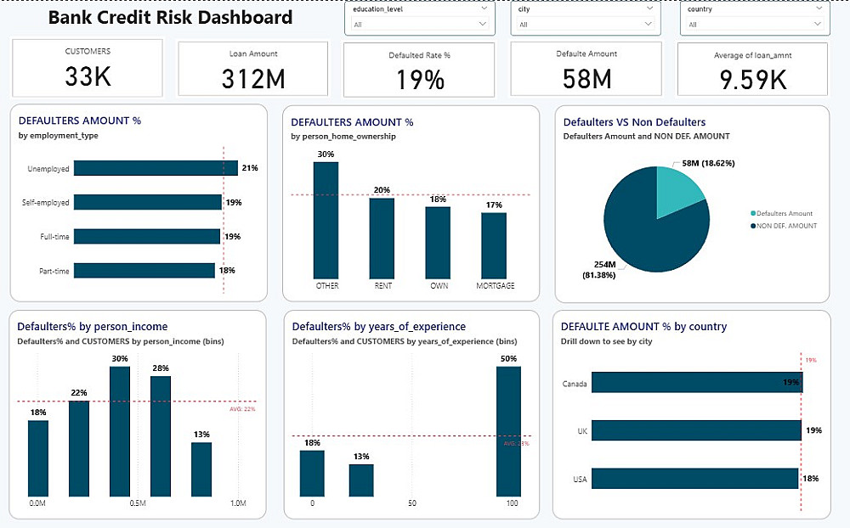Open the country filter dropdown
850x528 pixels.
pos(754,24)
